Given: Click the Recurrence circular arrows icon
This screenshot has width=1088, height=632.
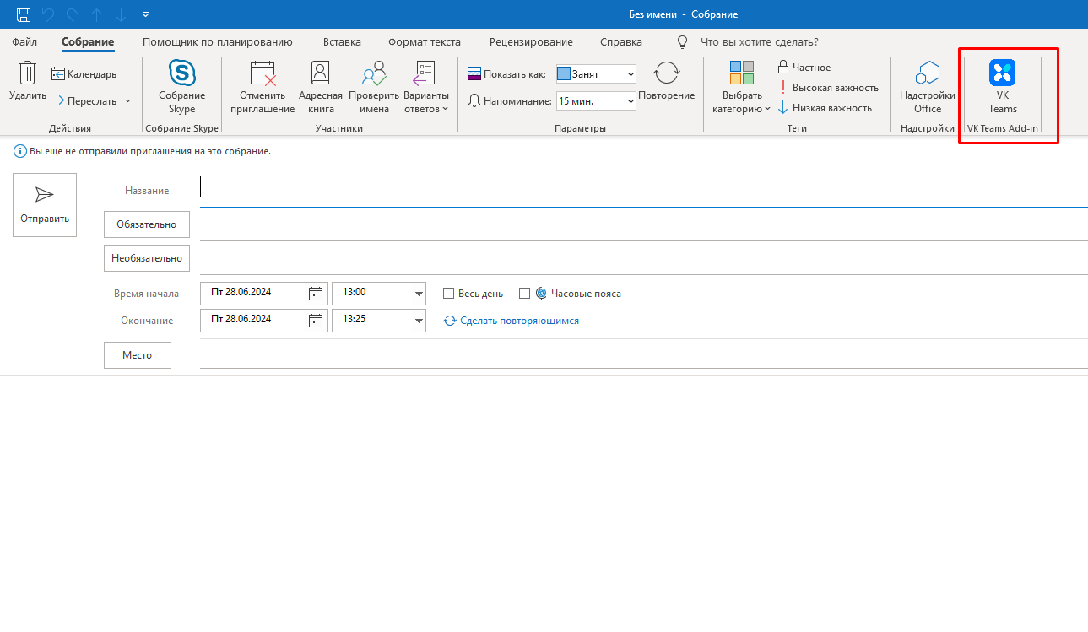Looking at the screenshot, I should (667, 73).
